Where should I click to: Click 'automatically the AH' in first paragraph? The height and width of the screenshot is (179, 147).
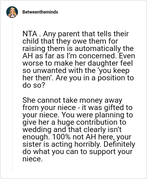[78, 52]
